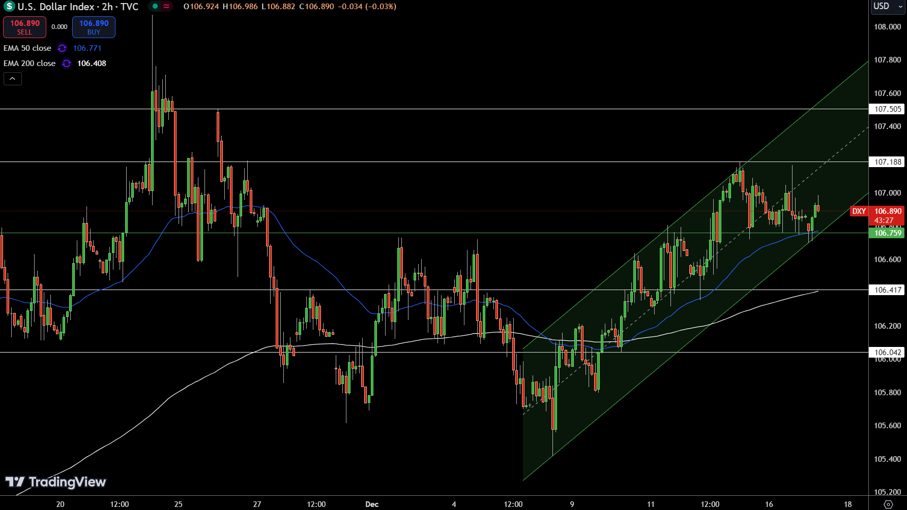Click the 25 date label on time axis
Screen dimensions: 907x510
(x=178, y=504)
